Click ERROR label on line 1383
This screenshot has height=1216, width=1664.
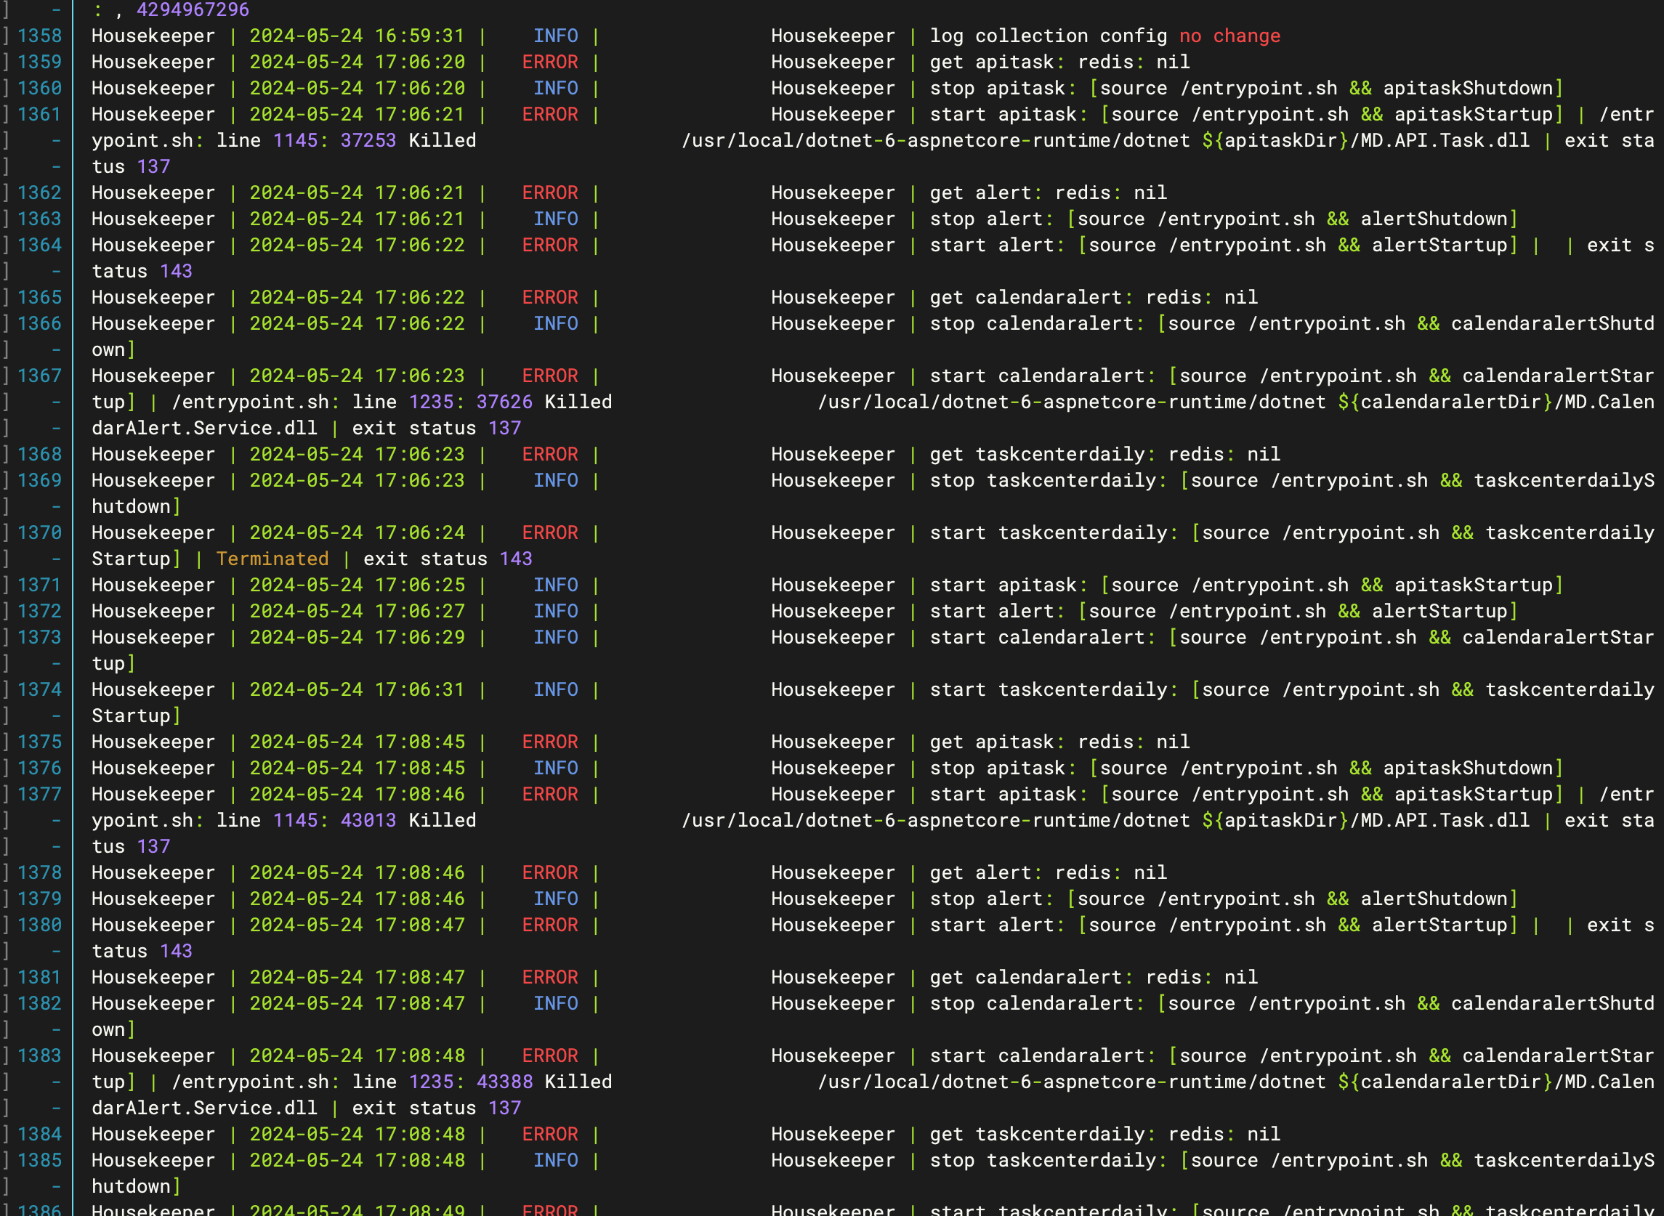[550, 1056]
